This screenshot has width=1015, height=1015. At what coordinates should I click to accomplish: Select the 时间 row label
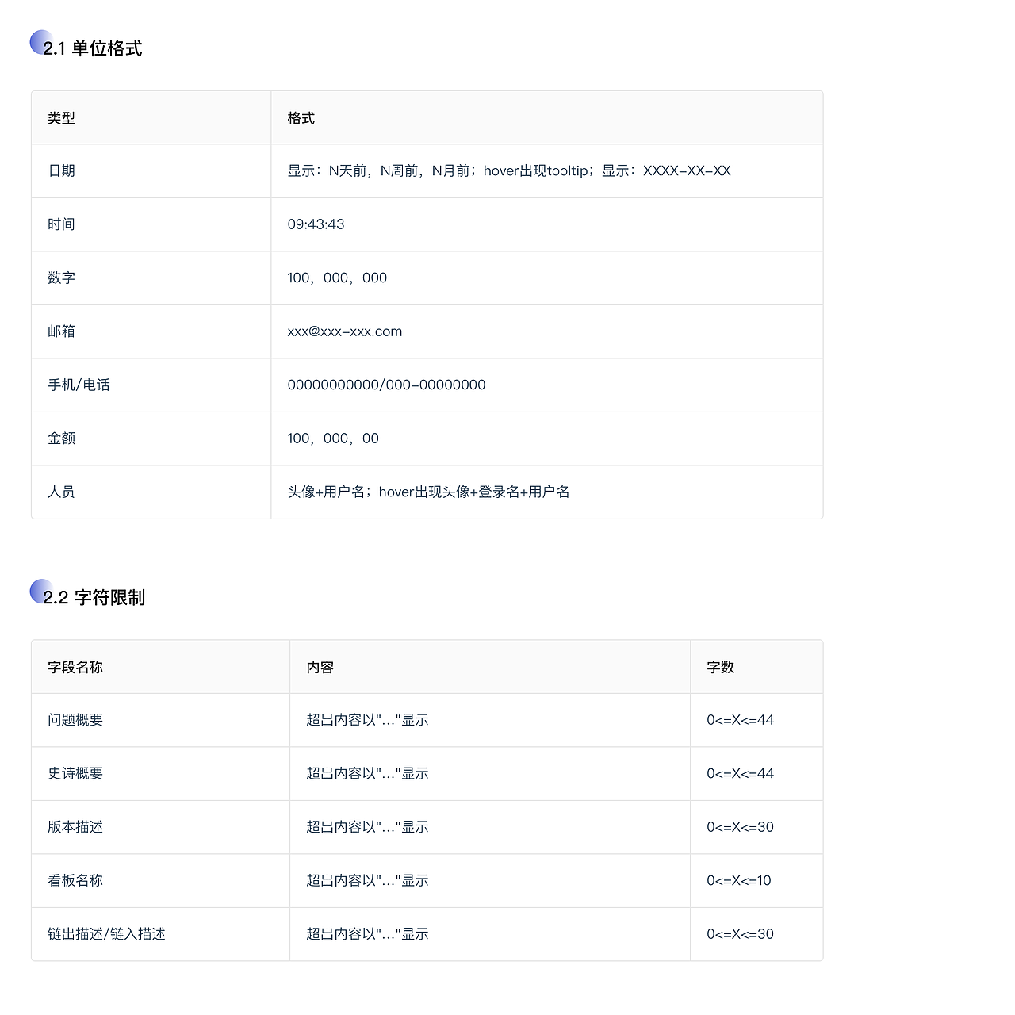click(60, 224)
